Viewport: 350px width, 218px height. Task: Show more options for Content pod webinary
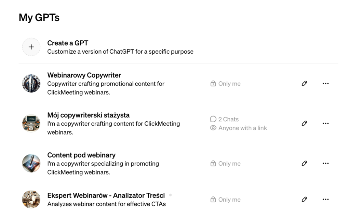pos(325,163)
